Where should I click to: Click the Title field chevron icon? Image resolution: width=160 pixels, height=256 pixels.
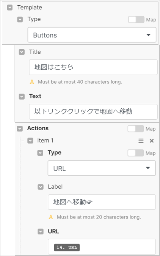coord(22,52)
